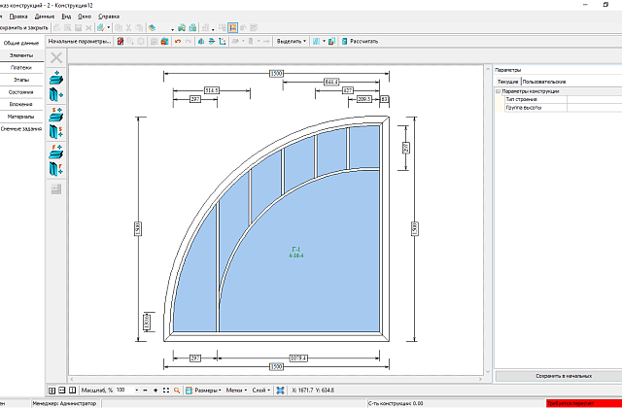Click the grey grid icon in left tool strip
This screenshot has width=622, height=408.
[x=56, y=189]
